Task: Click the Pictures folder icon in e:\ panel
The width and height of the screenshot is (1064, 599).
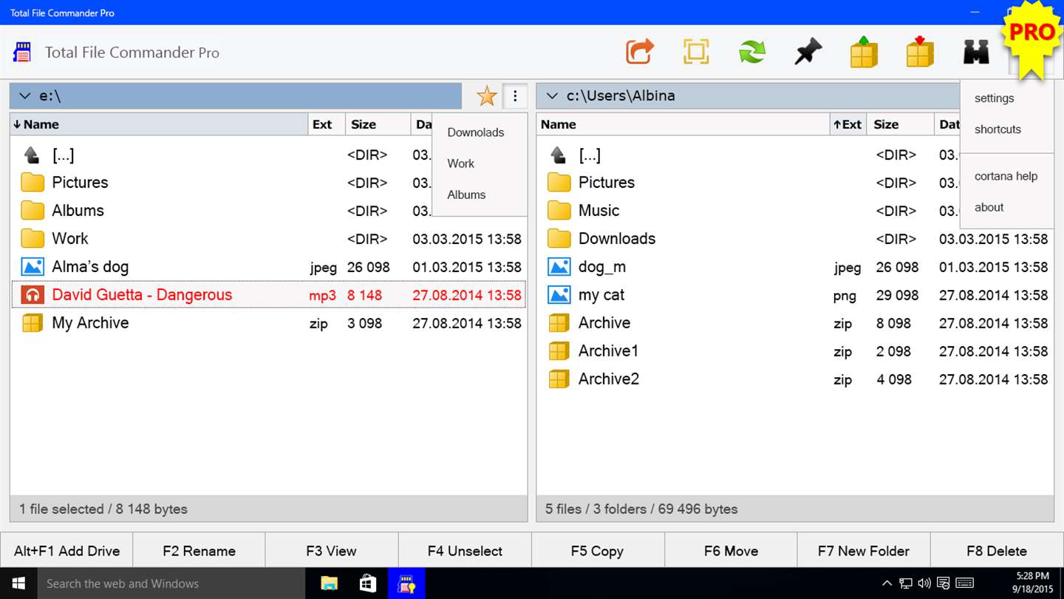Action: [x=33, y=183]
